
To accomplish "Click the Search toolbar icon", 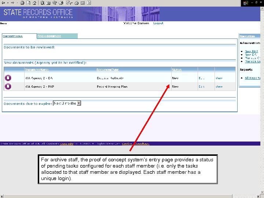I will coord(42,3).
